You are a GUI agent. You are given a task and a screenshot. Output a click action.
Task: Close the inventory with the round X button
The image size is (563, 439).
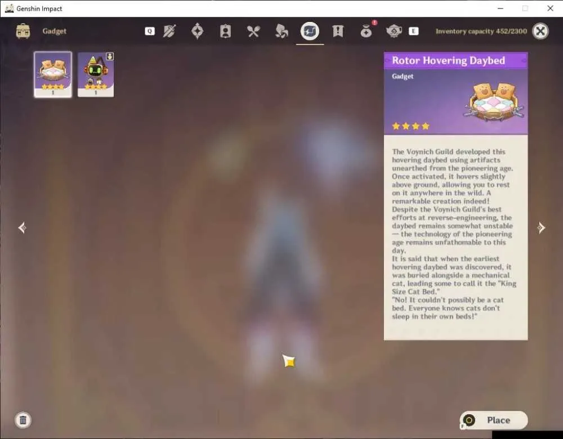[x=540, y=31]
